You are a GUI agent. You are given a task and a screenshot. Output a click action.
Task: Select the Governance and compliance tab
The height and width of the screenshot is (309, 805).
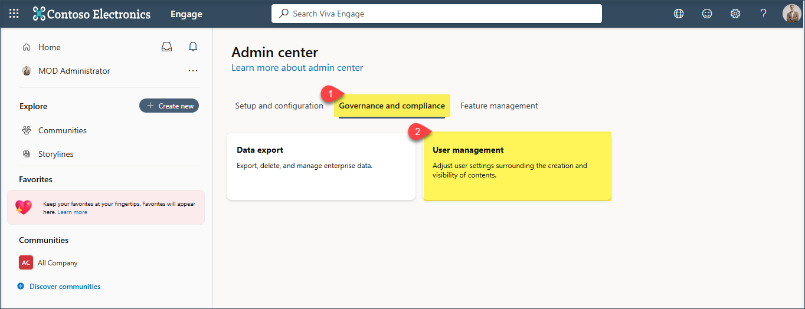pos(392,106)
